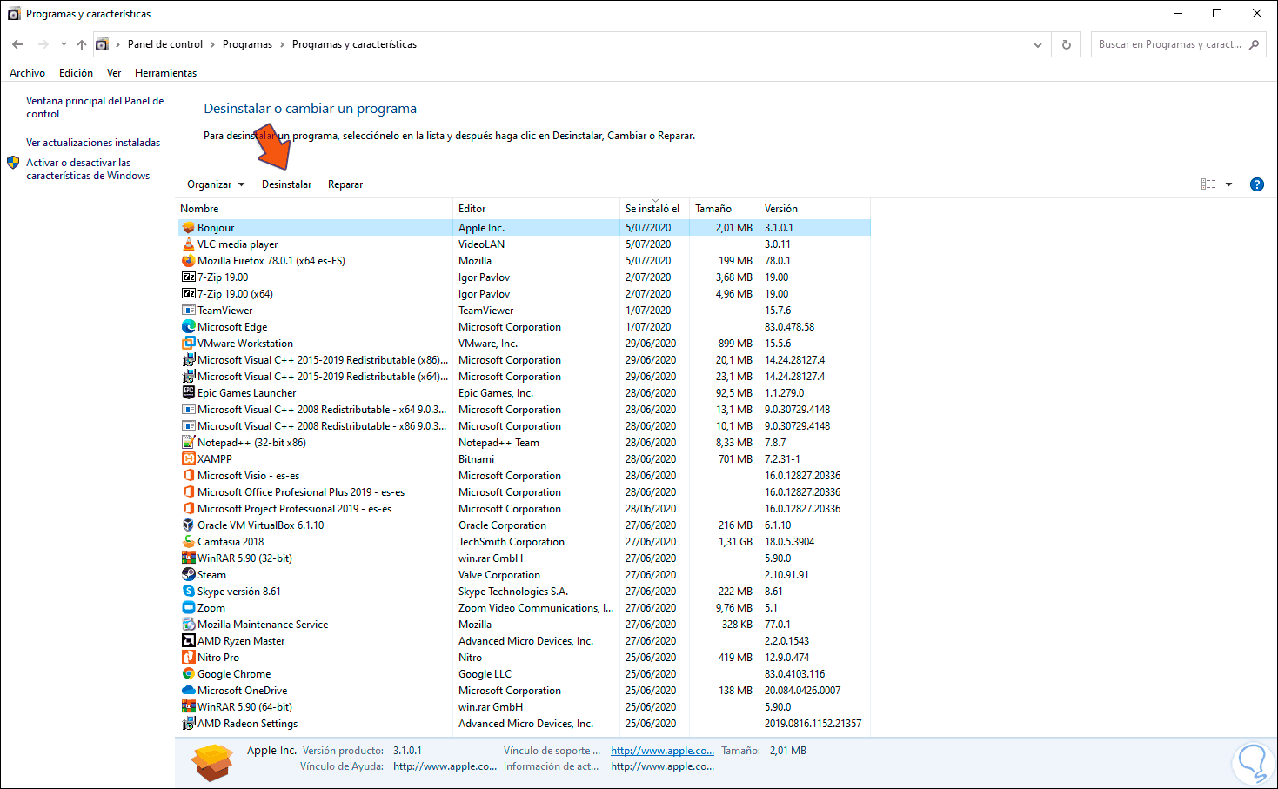The image size is (1278, 789).
Task: Open the Apple support link in details pane
Action: point(662,751)
